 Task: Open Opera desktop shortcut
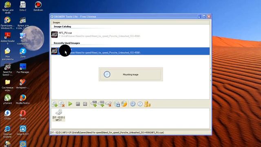pos(23,115)
